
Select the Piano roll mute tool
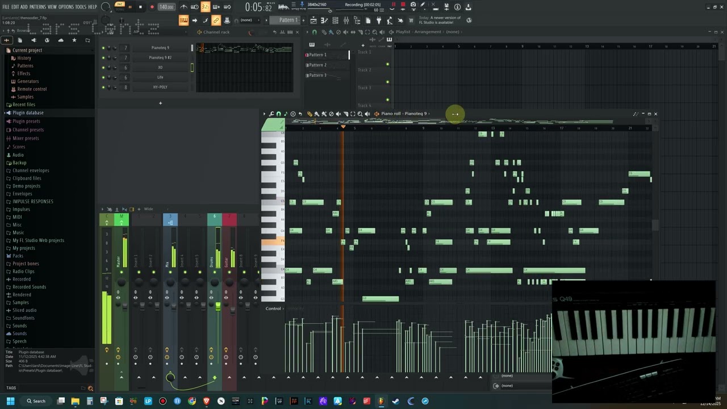339,114
